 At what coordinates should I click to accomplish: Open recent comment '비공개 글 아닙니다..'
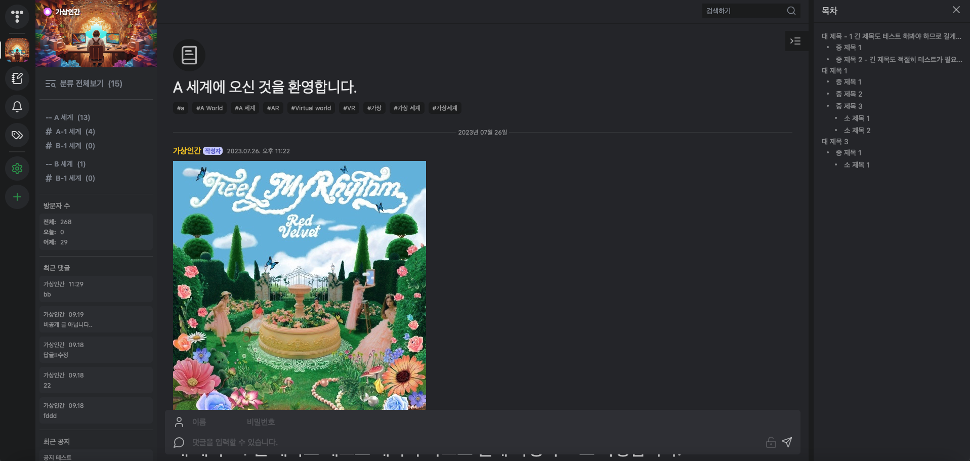click(x=96, y=319)
